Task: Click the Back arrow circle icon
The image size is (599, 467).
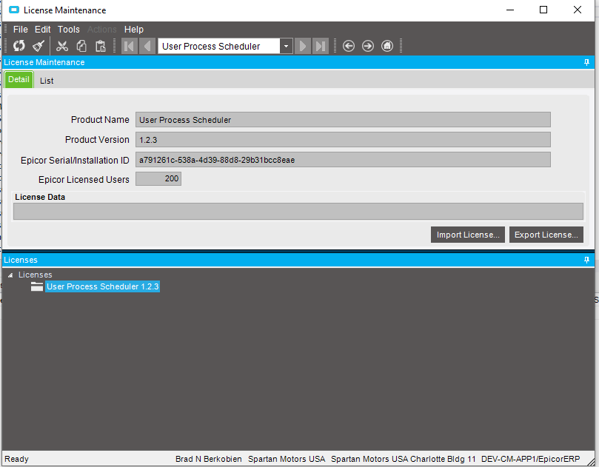Action: 349,46
